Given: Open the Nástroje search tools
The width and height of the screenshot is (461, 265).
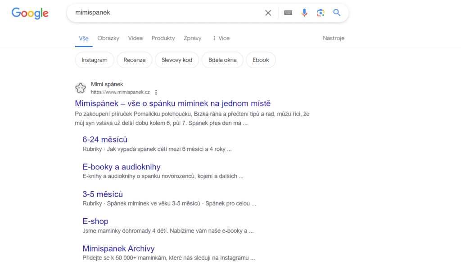Looking at the screenshot, I should pos(334,38).
